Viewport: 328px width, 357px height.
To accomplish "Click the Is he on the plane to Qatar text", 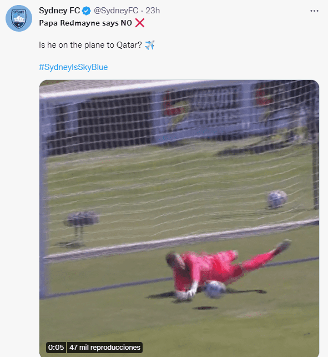I will tap(90, 45).
